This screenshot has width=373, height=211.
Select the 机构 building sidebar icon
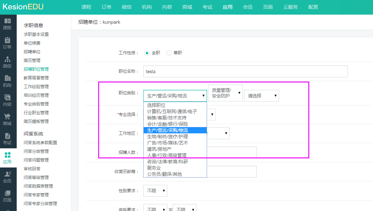click(7, 81)
